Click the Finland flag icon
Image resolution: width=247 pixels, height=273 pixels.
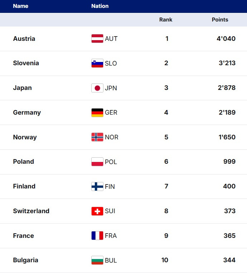pos(97,186)
